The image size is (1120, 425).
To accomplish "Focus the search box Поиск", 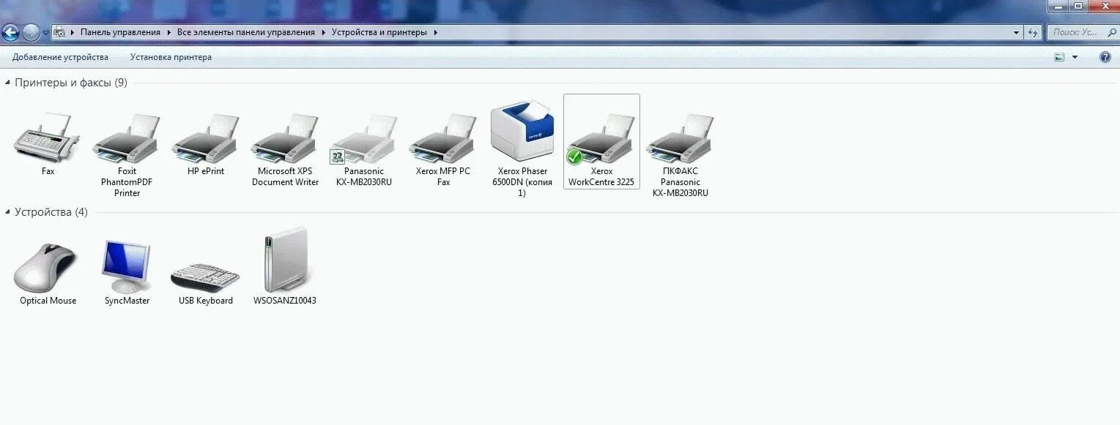I will click(x=1083, y=32).
